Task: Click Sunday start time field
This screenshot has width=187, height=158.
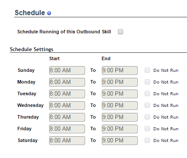Action: point(67,71)
